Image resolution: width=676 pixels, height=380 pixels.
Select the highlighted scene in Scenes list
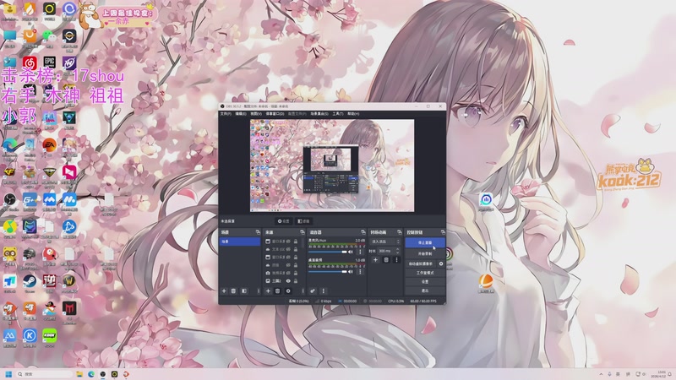(240, 242)
